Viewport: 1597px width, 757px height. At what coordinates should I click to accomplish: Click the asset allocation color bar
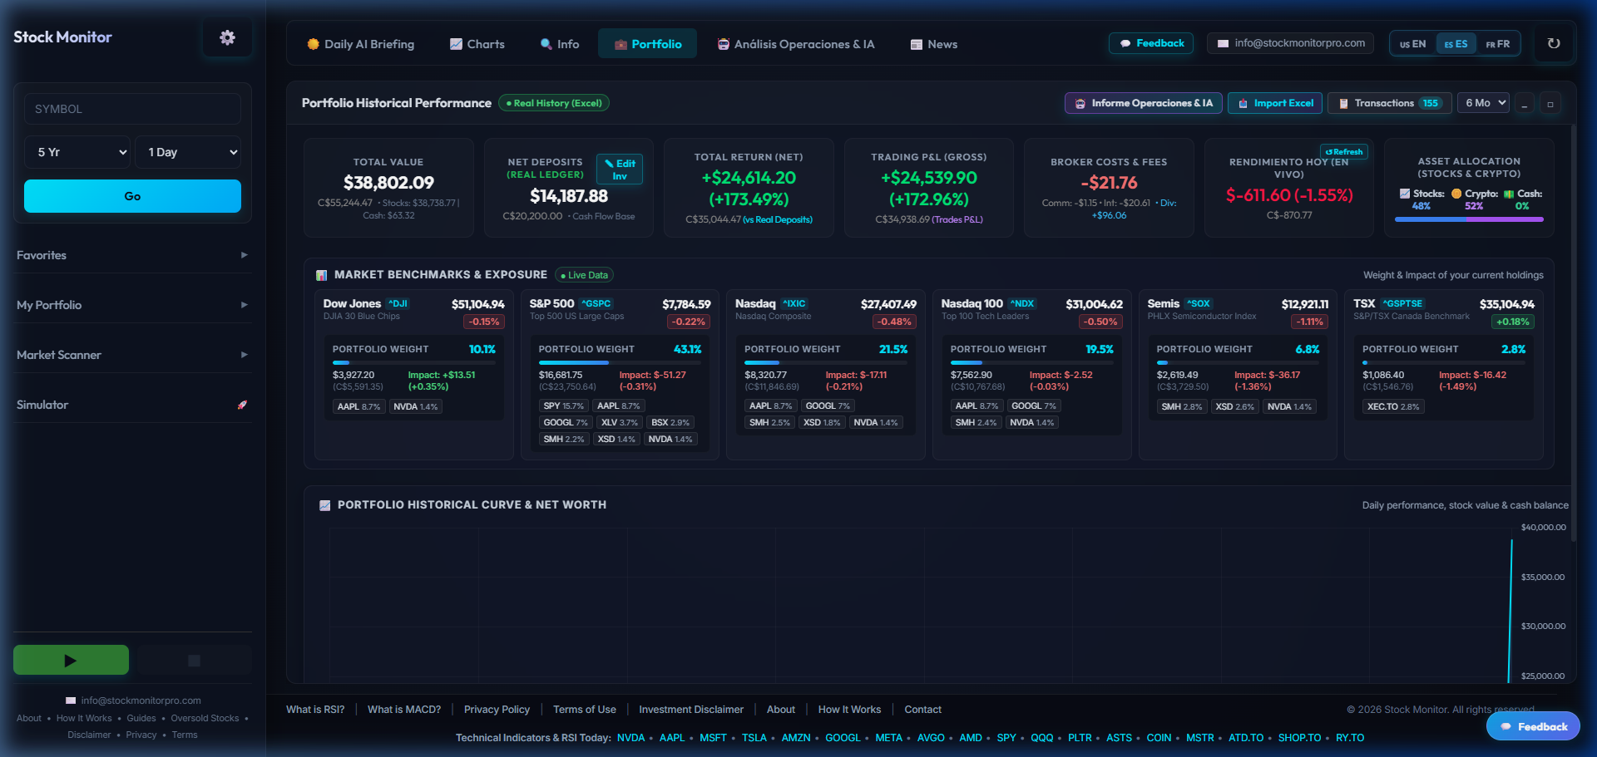[1469, 219]
